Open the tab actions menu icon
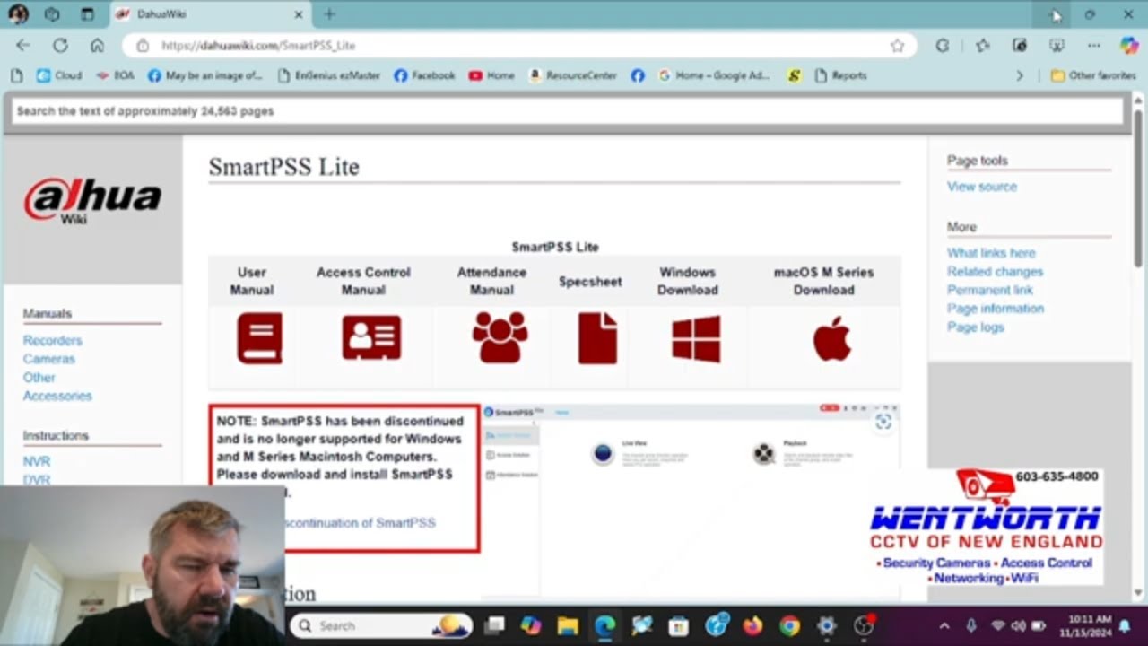 tap(87, 14)
